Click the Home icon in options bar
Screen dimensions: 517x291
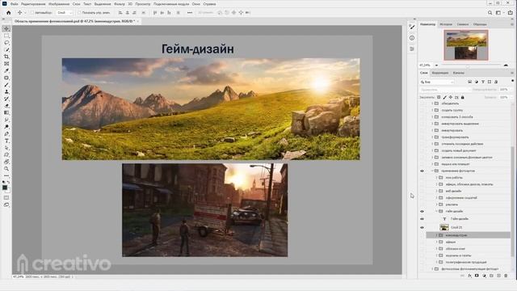pyautogui.click(x=9, y=13)
